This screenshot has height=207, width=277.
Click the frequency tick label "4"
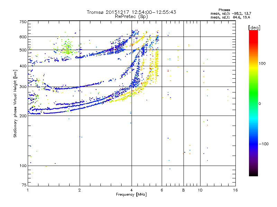tap(132, 190)
